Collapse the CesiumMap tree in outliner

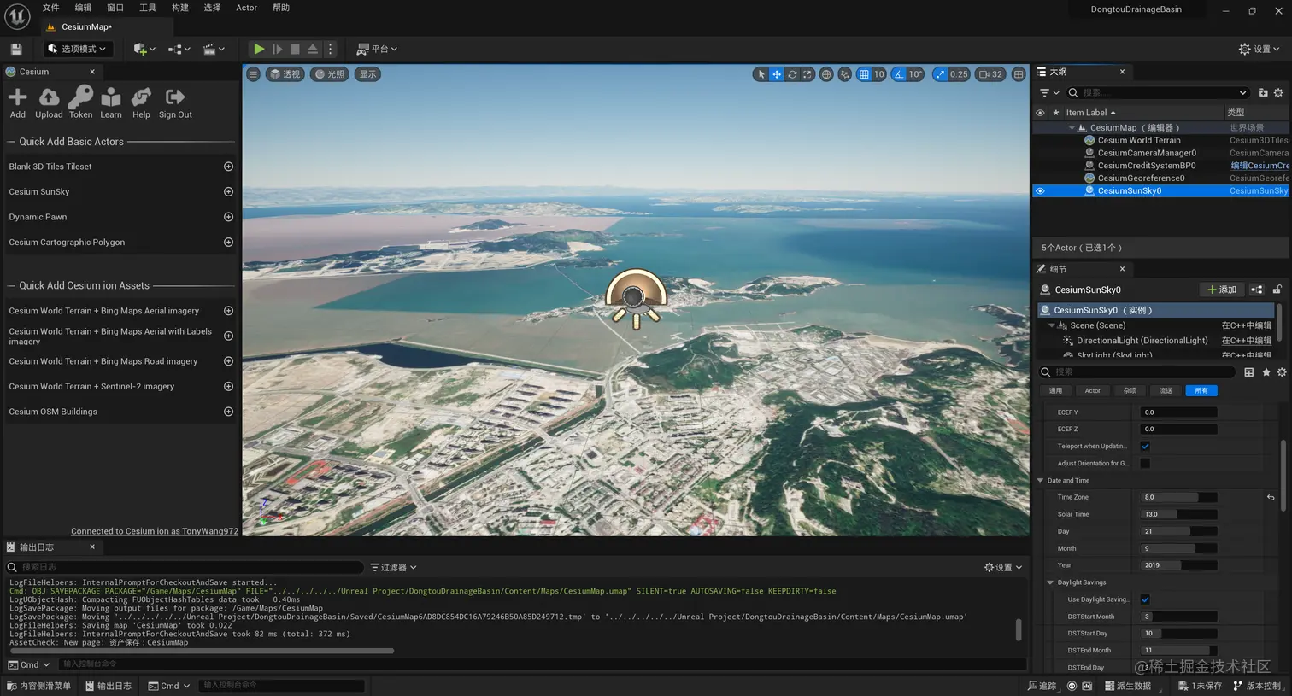coord(1072,126)
